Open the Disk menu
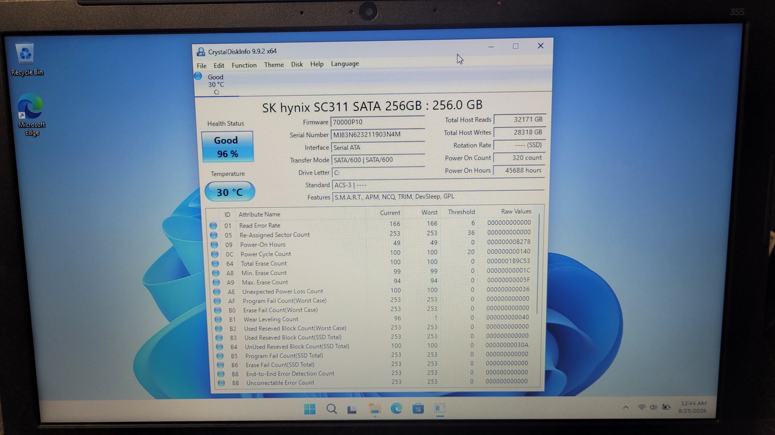This screenshot has height=435, width=775. click(297, 65)
